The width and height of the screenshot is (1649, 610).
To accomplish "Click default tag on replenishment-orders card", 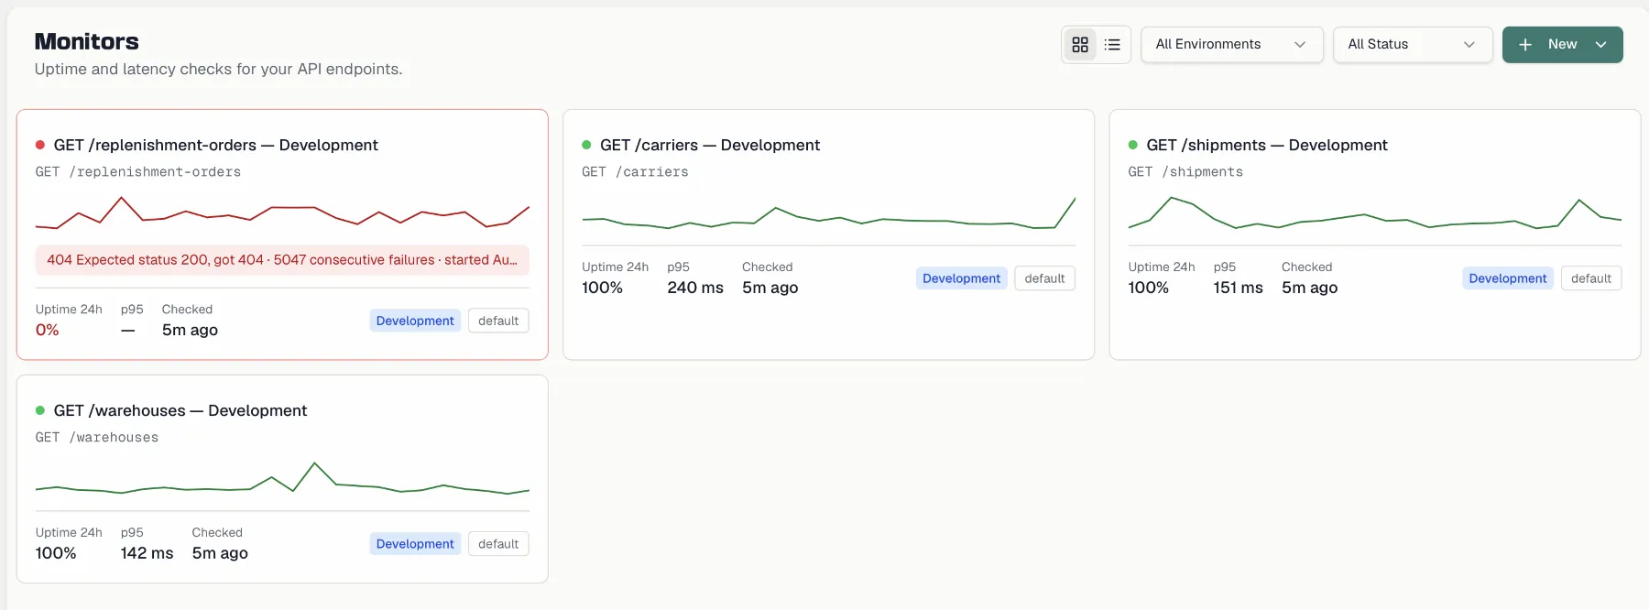I will [498, 321].
